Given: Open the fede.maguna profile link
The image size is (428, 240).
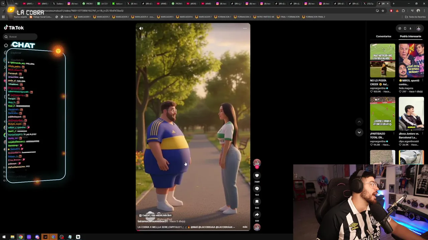Looking at the screenshot, I should [406, 88].
